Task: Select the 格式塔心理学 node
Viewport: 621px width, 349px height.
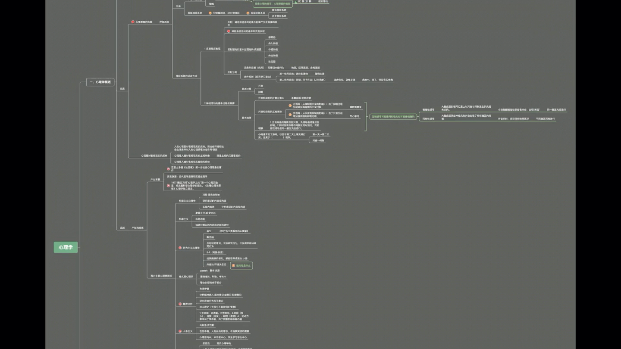Action: click(186, 277)
